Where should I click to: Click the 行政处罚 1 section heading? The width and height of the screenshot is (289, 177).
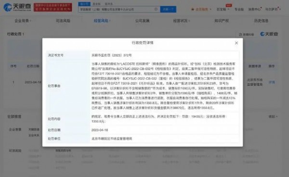click(x=16, y=34)
